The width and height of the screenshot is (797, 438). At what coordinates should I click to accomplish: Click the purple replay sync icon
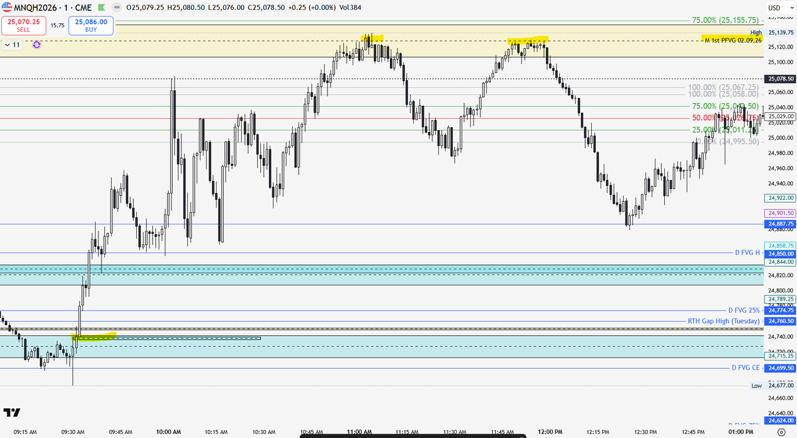(x=36, y=44)
